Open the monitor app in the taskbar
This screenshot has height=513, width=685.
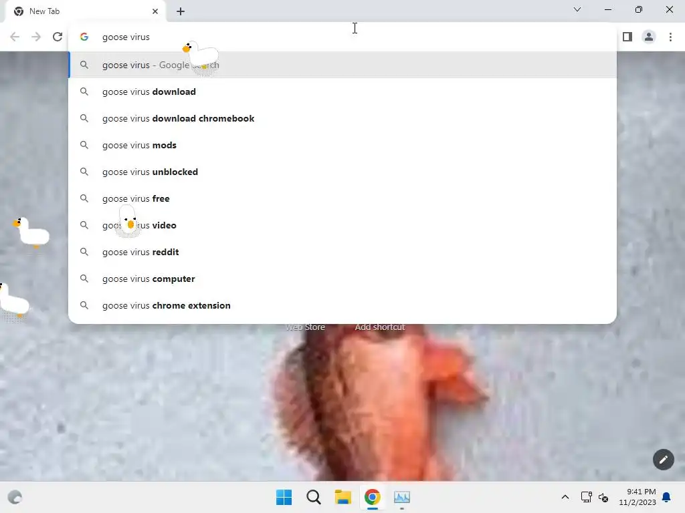(x=402, y=497)
